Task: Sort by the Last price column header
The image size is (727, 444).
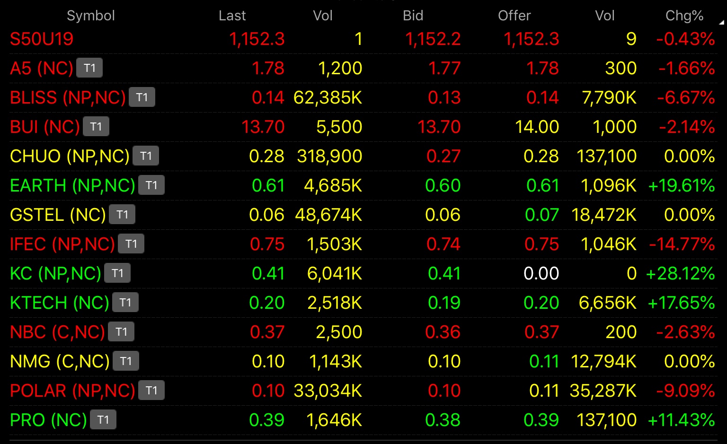Action: point(232,16)
